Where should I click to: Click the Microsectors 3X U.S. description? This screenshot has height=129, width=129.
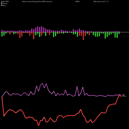pyautogui.click(x=101, y=2)
